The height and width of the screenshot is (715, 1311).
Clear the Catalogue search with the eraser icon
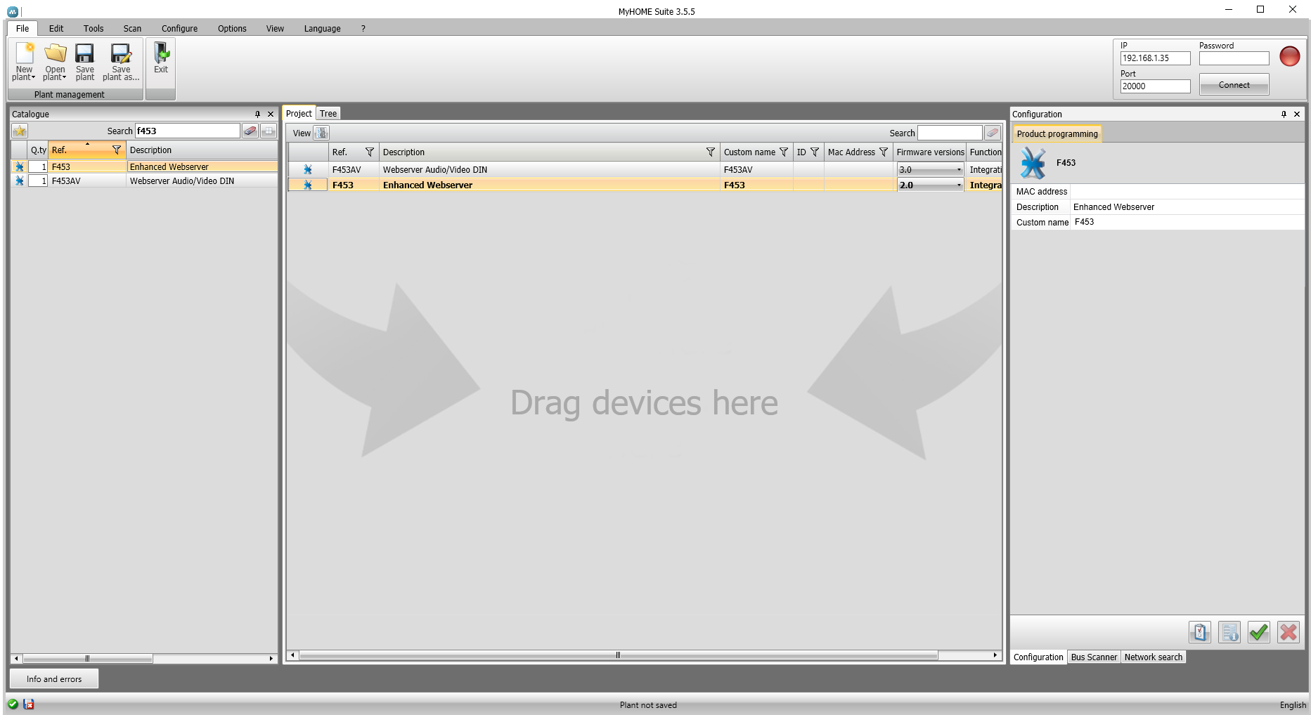coord(250,131)
